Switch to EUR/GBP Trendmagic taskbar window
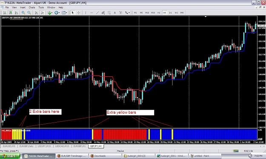266x159 pixels. click(72, 156)
